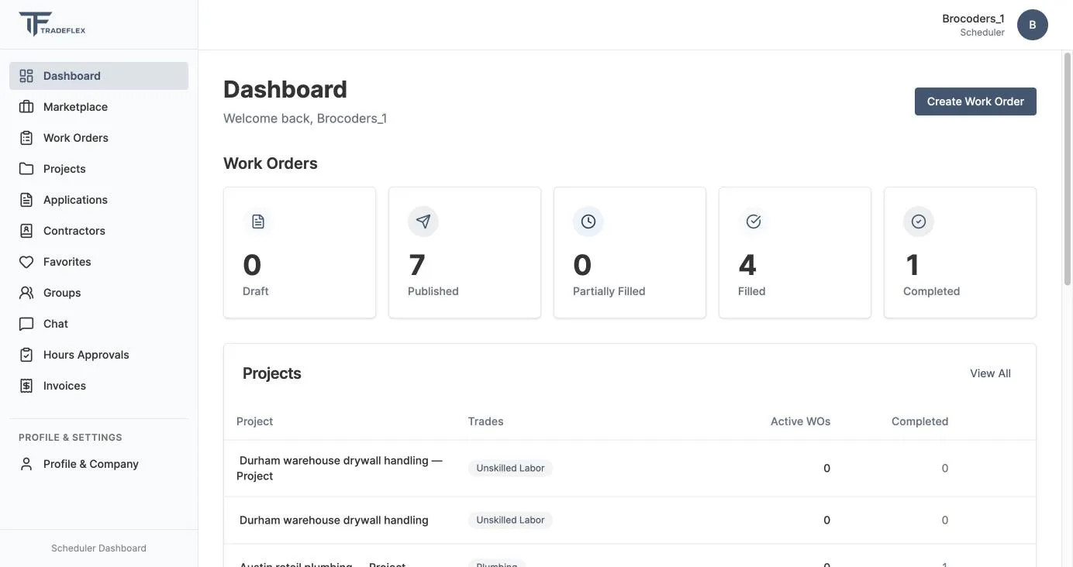Viewport: 1073px width, 567px height.
Task: Open the user avatar B menu
Action: [x=1033, y=25]
